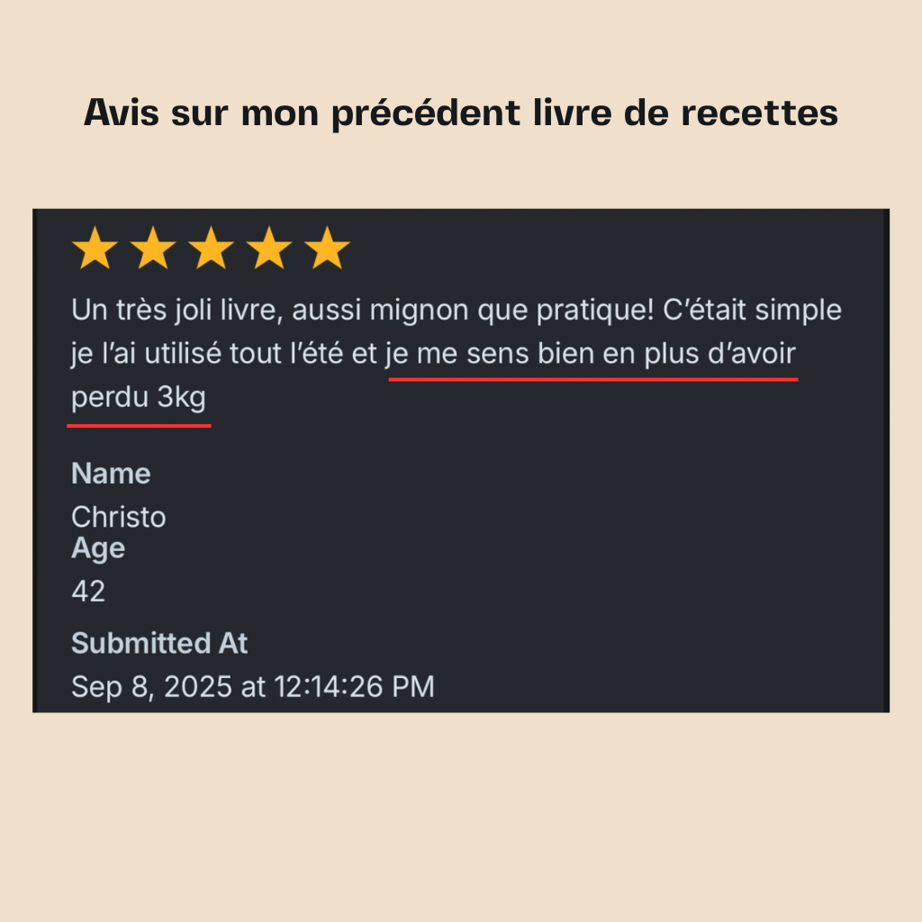Click the first gold rating star
Screen dimensions: 922x922
pos(95,249)
